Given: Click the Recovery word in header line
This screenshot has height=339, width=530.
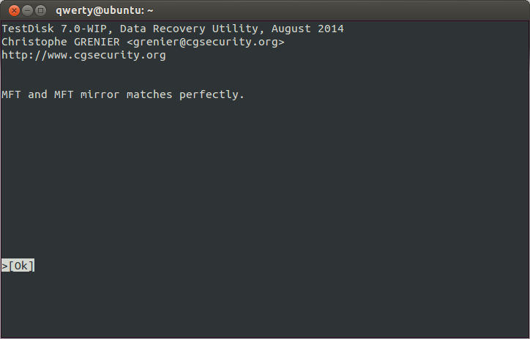Looking at the screenshot, I should pos(179,29).
